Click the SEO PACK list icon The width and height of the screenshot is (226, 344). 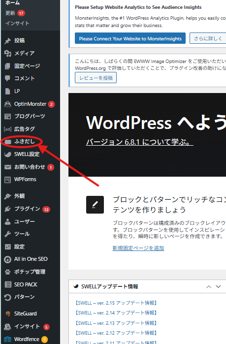pyautogui.click(x=8, y=284)
